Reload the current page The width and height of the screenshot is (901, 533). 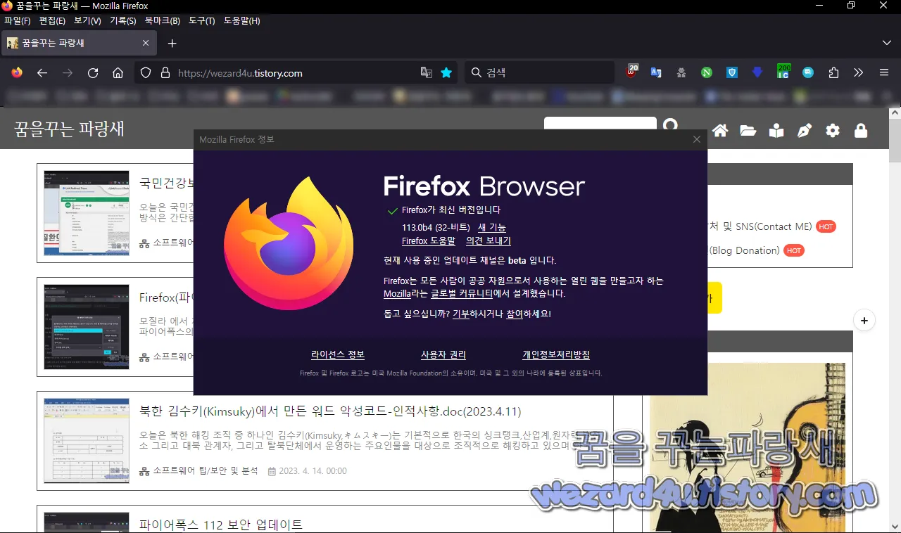click(x=92, y=72)
